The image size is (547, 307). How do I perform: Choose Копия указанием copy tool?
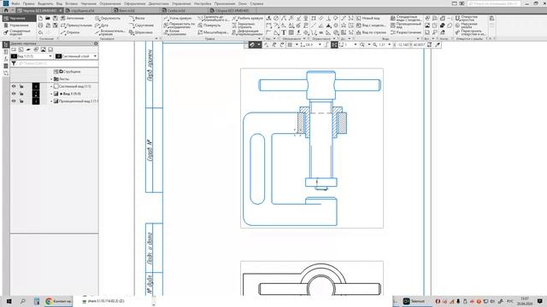174,32
